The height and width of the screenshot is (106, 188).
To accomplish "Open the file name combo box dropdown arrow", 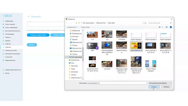I will (x=146, y=83).
